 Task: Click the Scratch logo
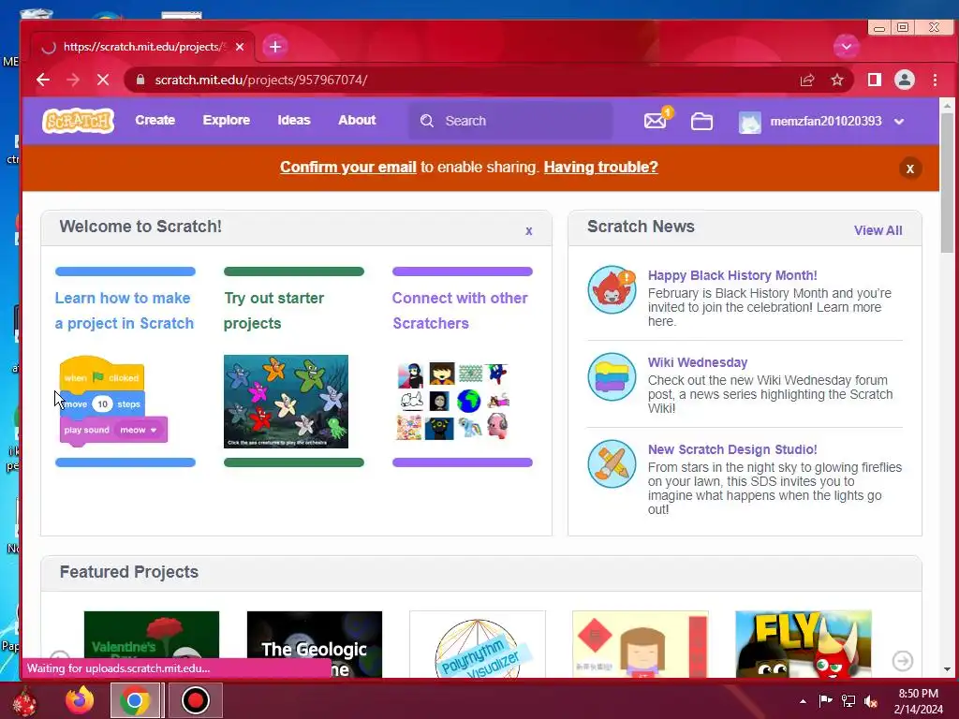[78, 121]
